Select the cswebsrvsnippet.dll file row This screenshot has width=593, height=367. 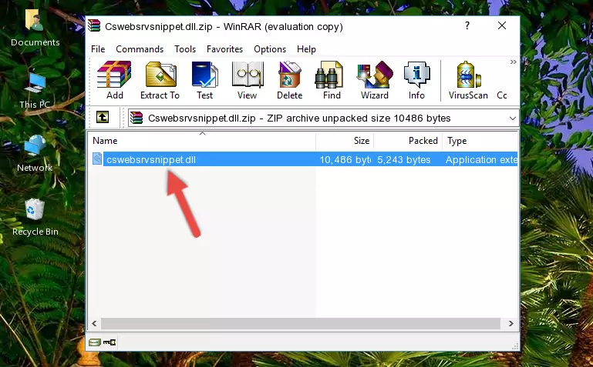[304, 159]
